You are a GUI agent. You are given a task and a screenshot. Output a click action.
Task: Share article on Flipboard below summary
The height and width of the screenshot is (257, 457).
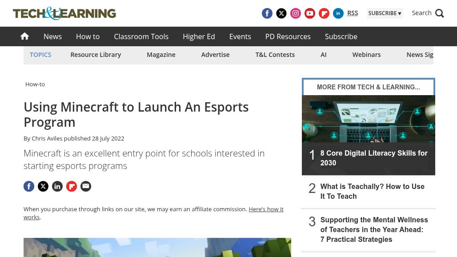[x=72, y=186]
